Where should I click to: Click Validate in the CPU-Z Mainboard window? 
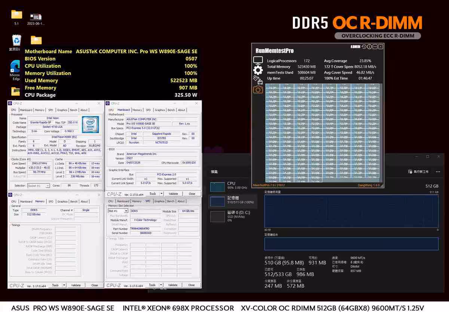coord(173,194)
